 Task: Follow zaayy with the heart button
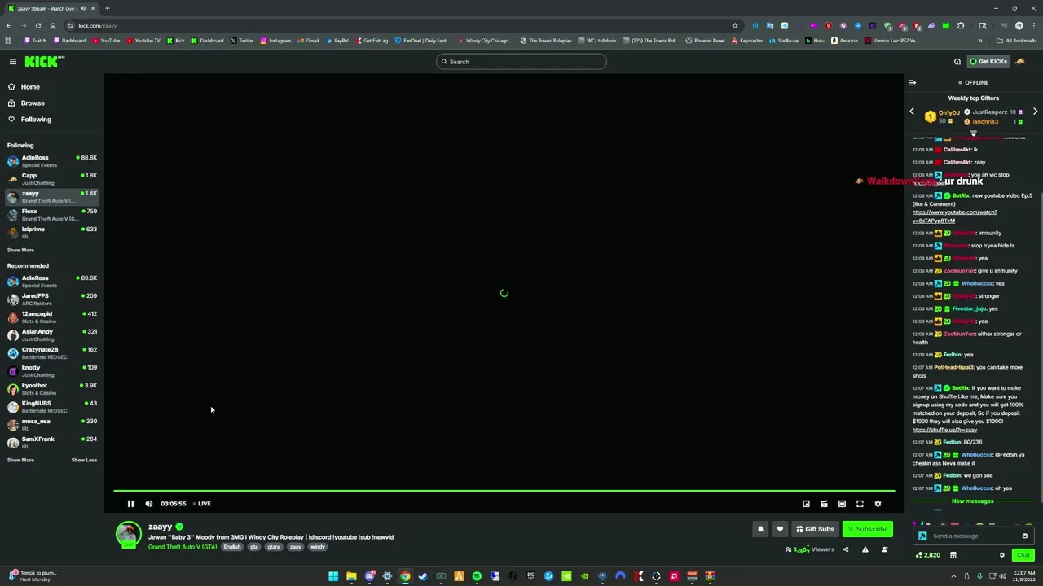point(780,529)
